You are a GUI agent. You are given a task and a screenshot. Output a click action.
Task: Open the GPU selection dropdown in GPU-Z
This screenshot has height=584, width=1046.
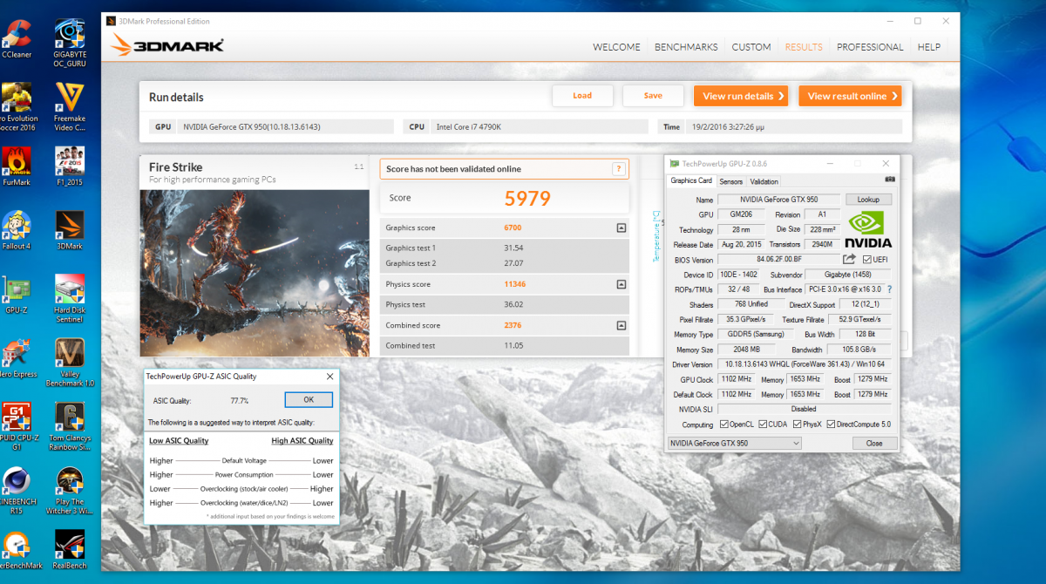[734, 443]
